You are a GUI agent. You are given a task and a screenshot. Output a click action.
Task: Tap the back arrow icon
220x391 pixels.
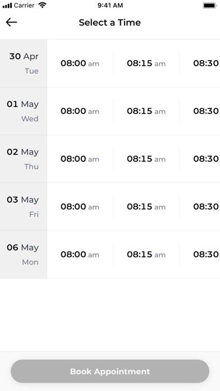11,22
